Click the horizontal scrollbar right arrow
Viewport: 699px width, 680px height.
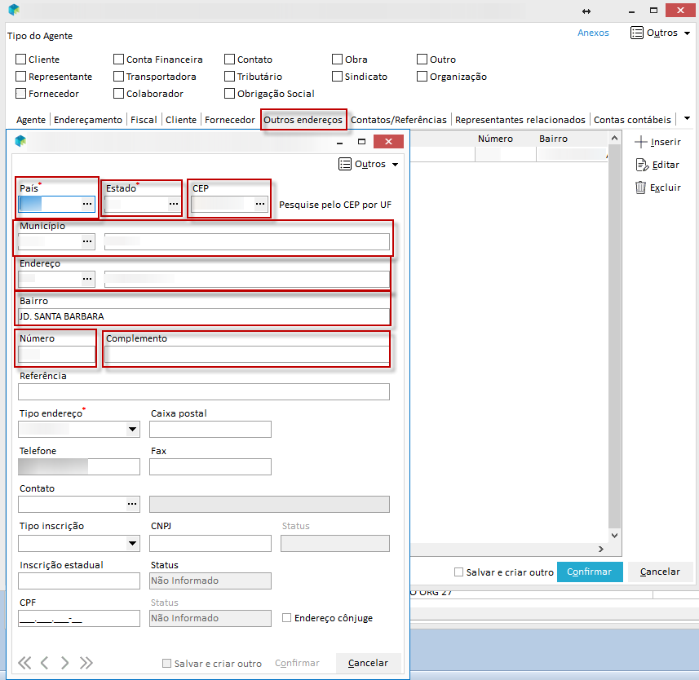[599, 550]
